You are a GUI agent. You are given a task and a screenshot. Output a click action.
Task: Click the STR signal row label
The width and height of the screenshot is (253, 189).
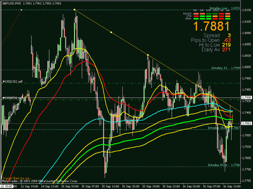pyautogui.click(x=189, y=16)
